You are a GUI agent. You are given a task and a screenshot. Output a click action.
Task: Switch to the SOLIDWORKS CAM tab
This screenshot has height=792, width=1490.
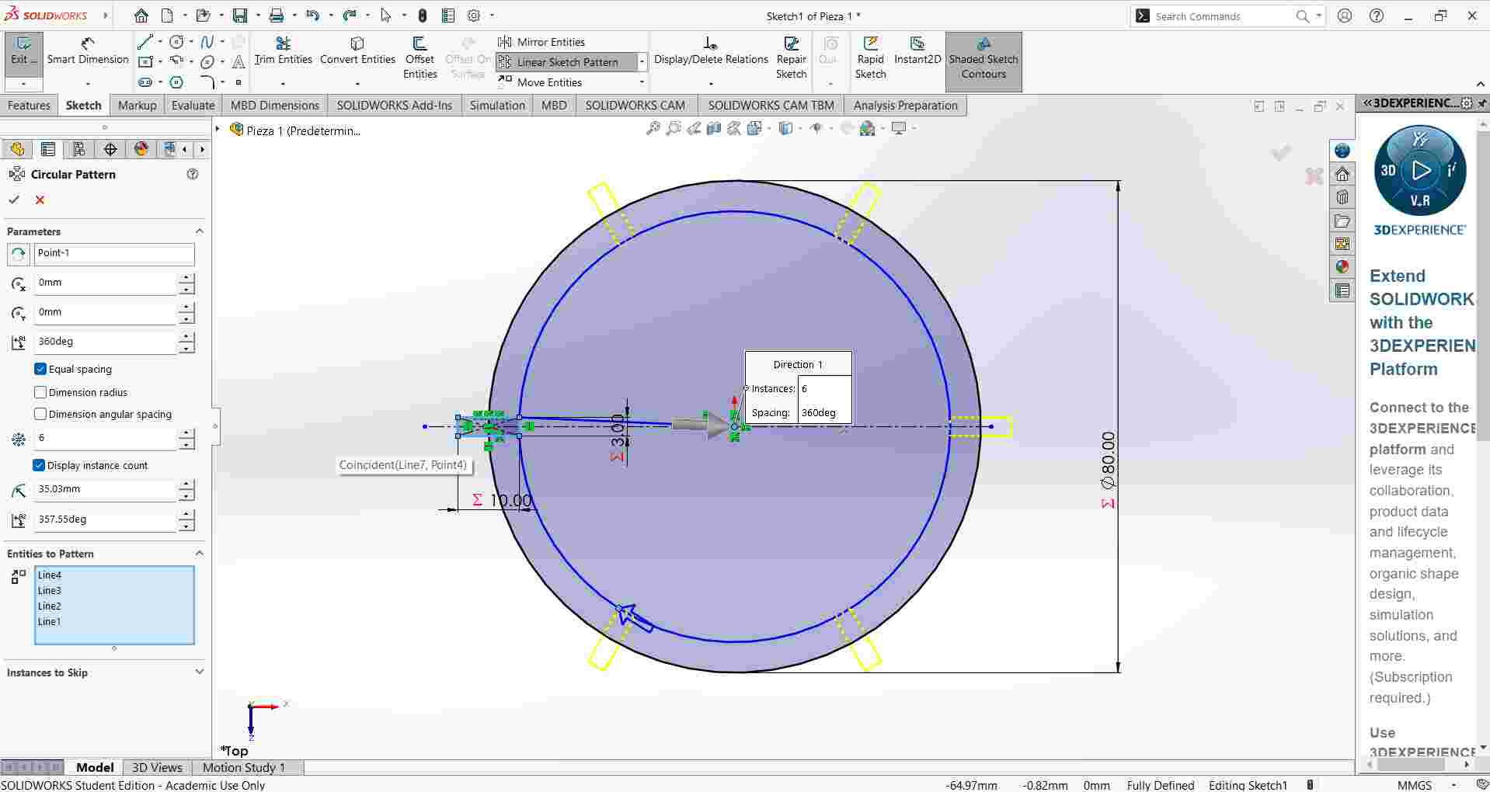[x=635, y=106]
